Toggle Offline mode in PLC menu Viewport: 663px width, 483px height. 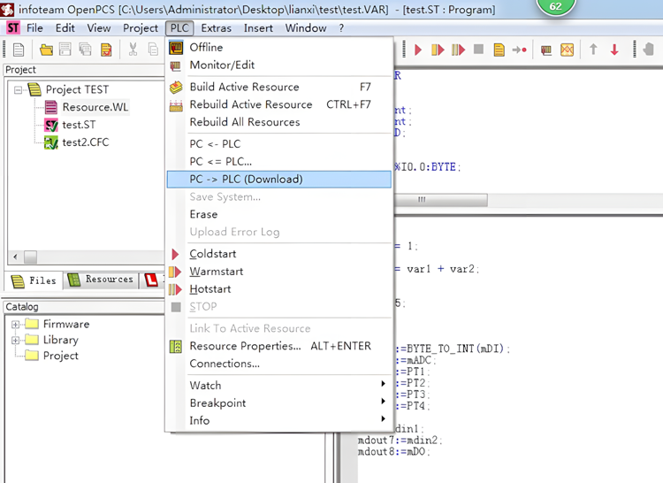coord(206,47)
